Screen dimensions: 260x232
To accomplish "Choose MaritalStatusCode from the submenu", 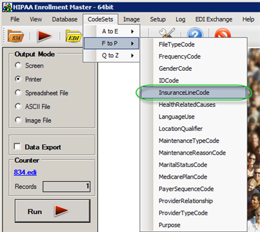I will [x=194, y=165].
